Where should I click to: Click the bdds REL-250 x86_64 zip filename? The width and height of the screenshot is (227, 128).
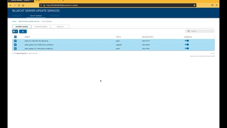pyautogui.click(x=37, y=41)
